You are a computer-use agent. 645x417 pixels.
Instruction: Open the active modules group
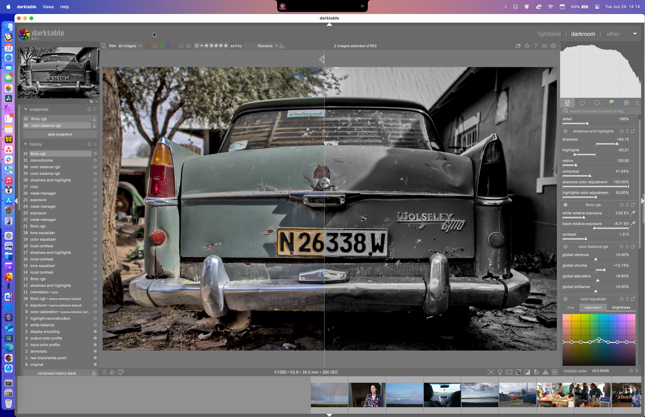582,103
